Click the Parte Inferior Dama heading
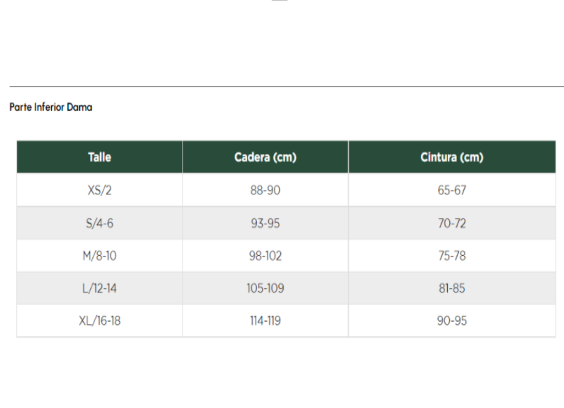 [x=51, y=107]
